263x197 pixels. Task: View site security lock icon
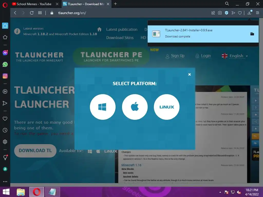click(x=52, y=13)
